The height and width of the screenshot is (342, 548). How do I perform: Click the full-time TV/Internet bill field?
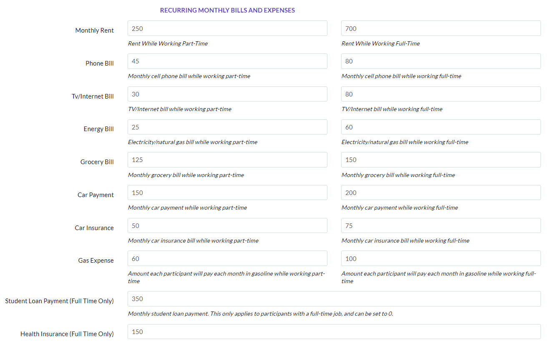[x=441, y=94]
